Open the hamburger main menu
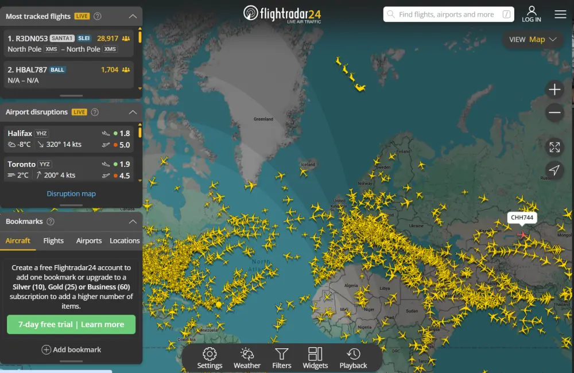The height and width of the screenshot is (373, 574). click(560, 14)
